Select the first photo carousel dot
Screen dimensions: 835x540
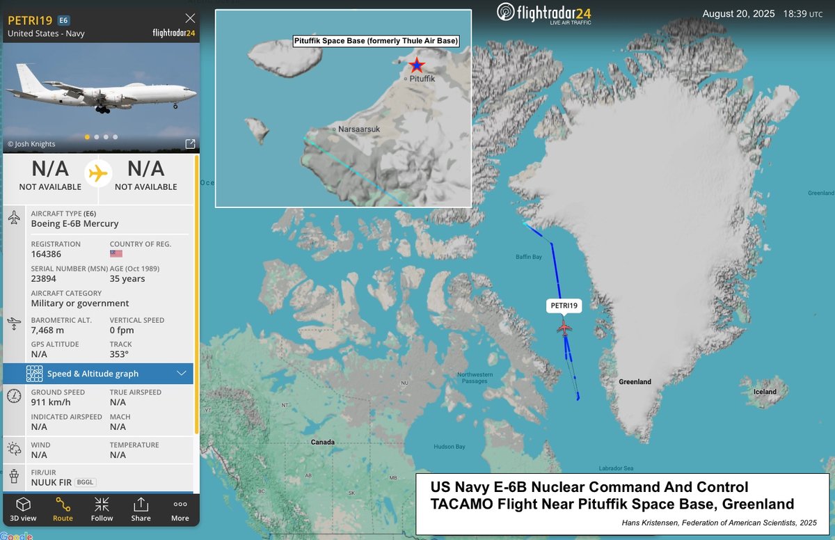click(x=87, y=137)
